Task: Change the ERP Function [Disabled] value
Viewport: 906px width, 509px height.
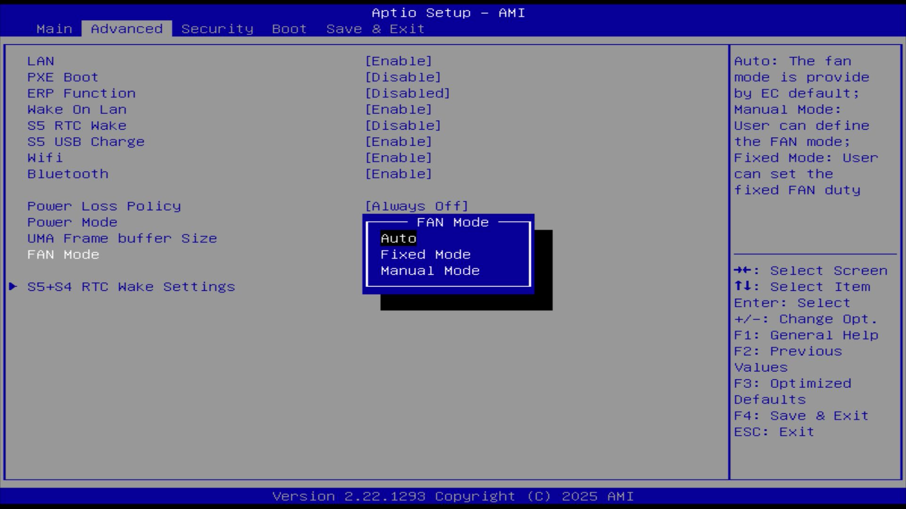Action: pyautogui.click(x=407, y=93)
